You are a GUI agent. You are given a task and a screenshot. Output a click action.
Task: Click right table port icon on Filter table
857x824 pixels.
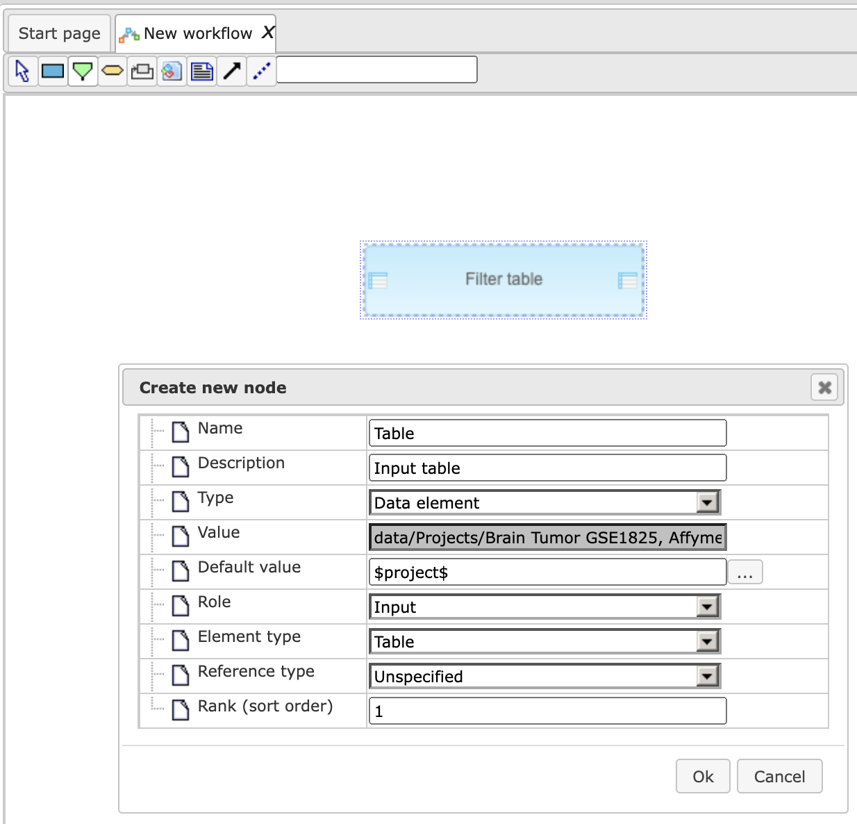(628, 280)
